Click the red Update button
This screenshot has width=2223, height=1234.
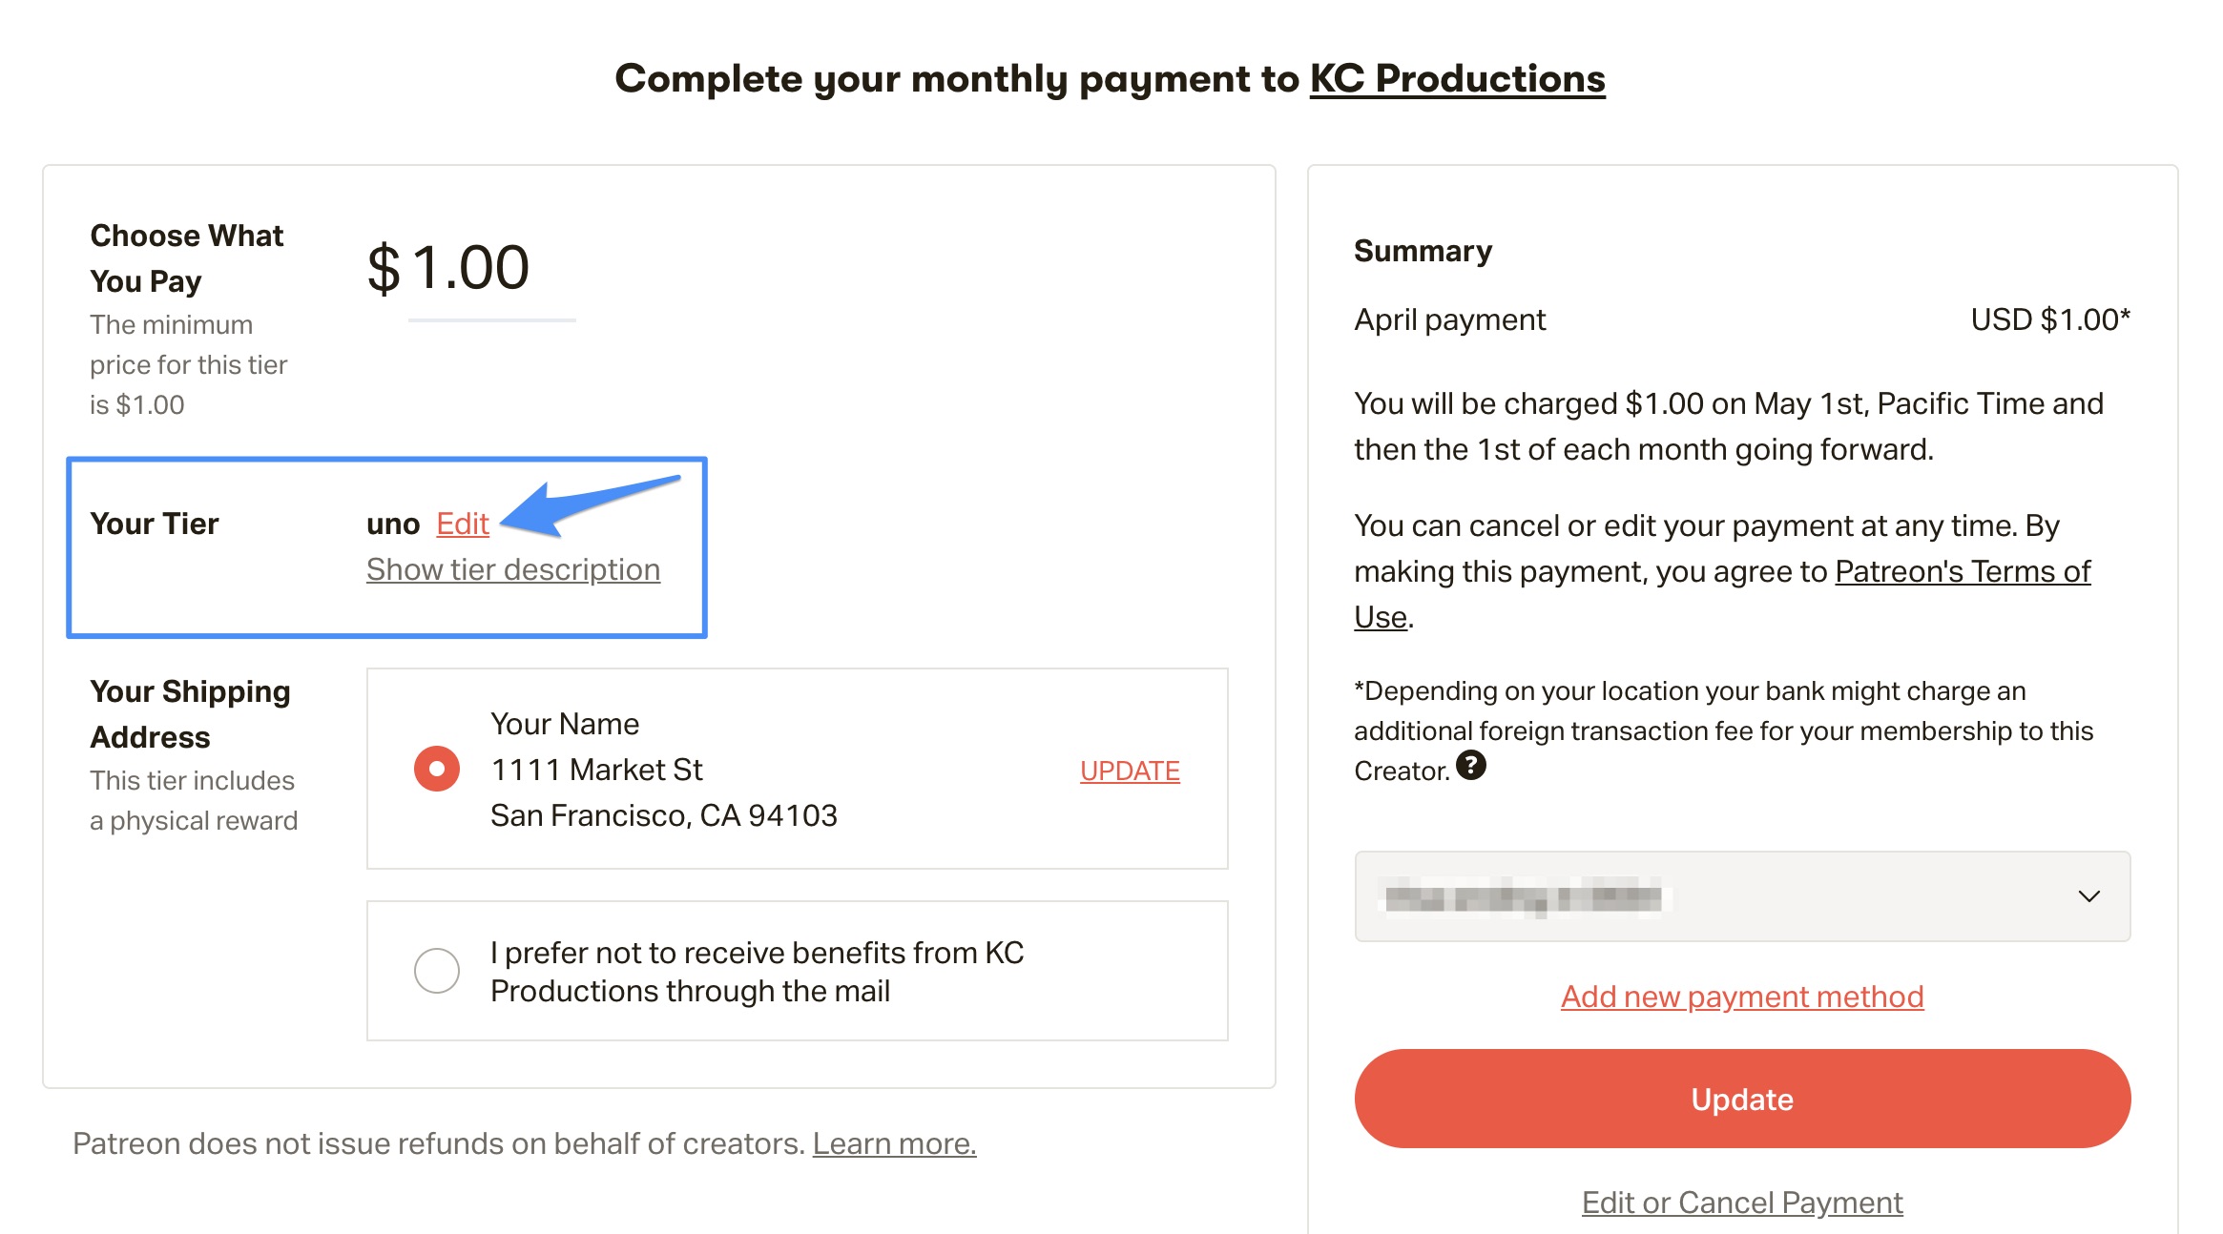pos(1742,1099)
